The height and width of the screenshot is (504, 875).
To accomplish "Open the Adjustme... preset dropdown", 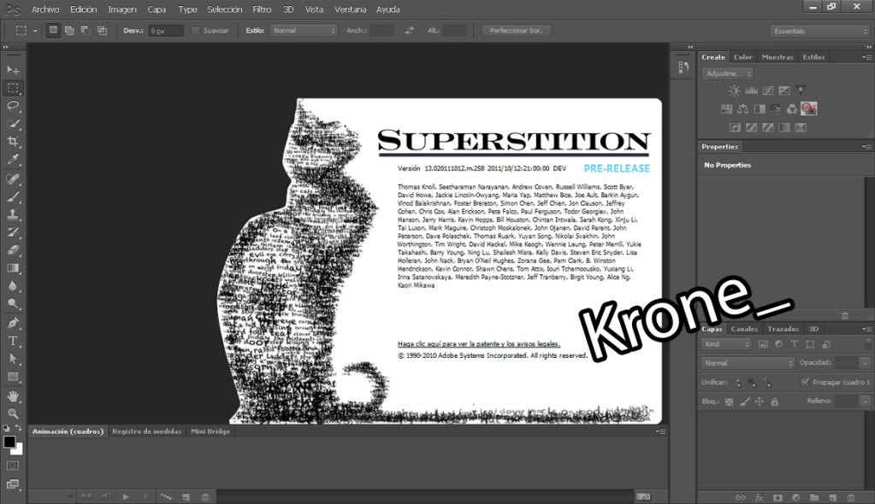I will [727, 73].
